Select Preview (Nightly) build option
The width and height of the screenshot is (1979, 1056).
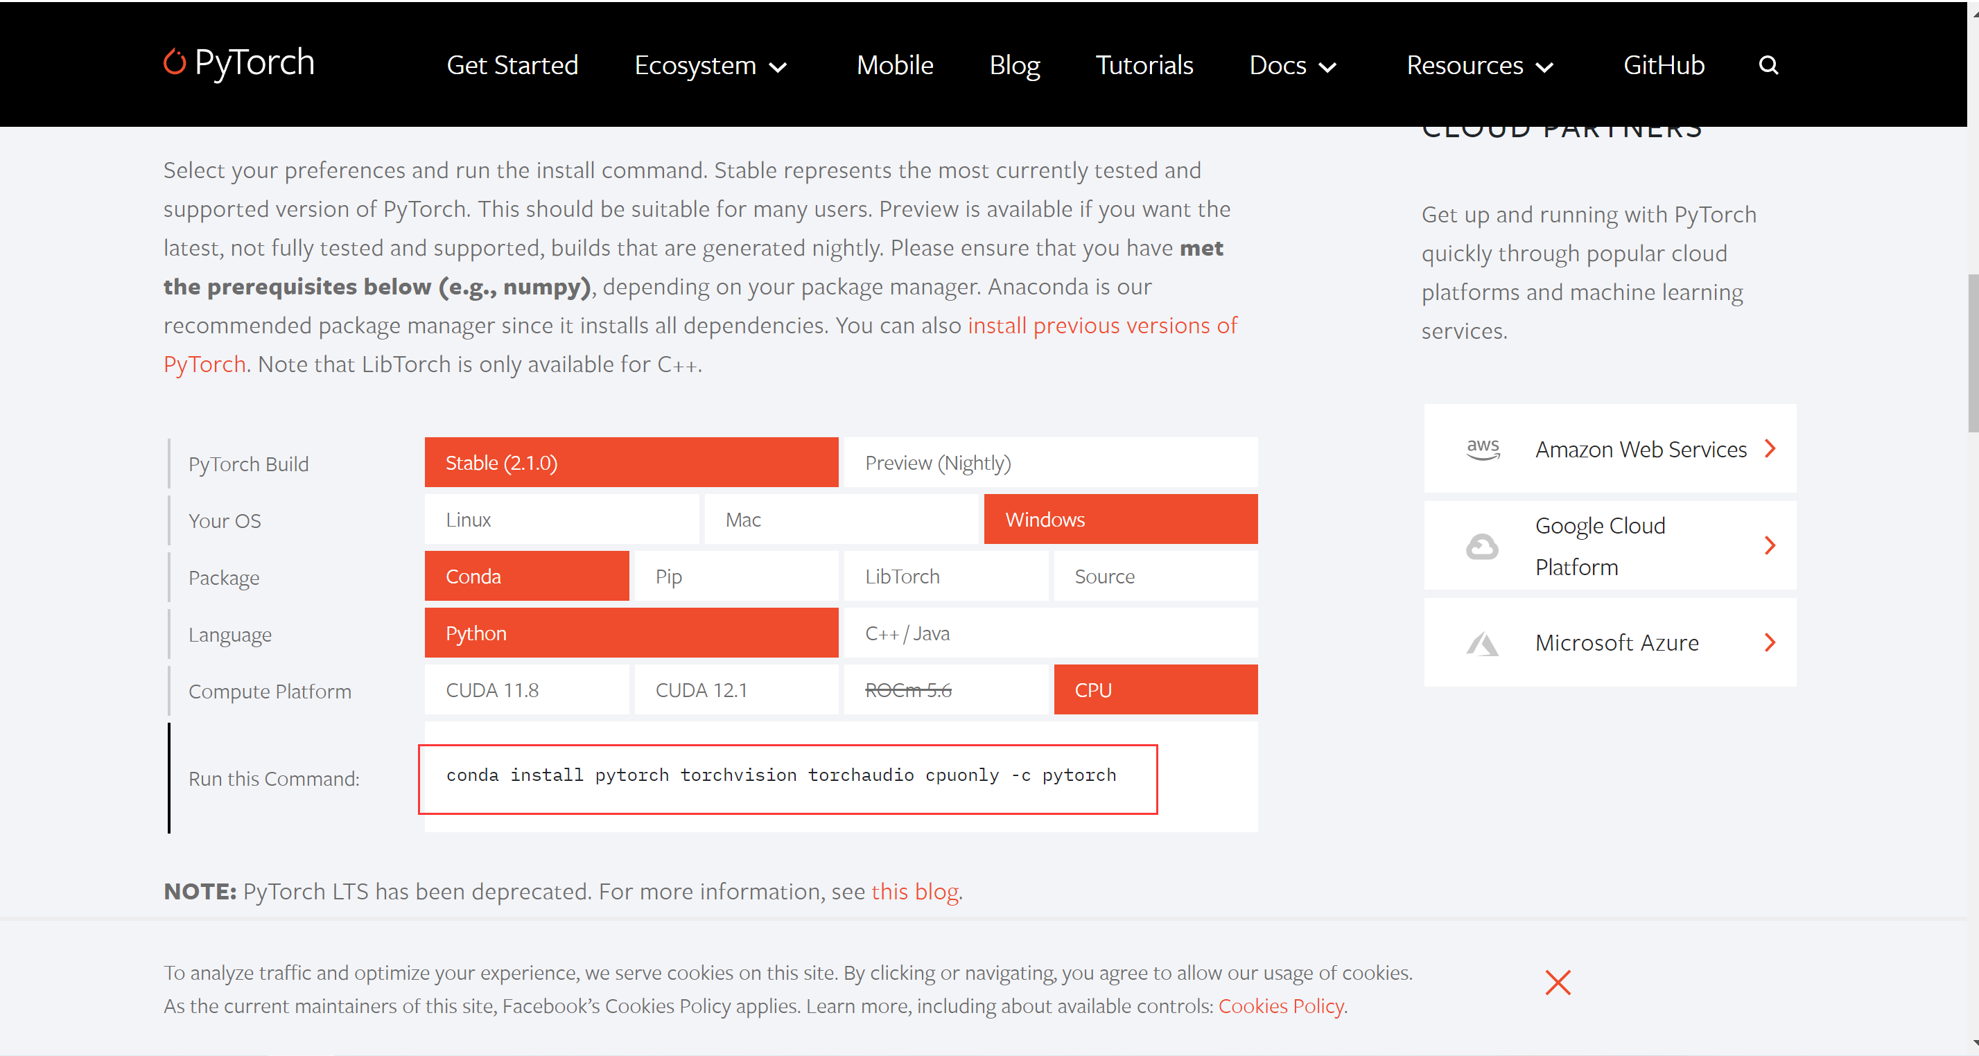tap(1050, 462)
